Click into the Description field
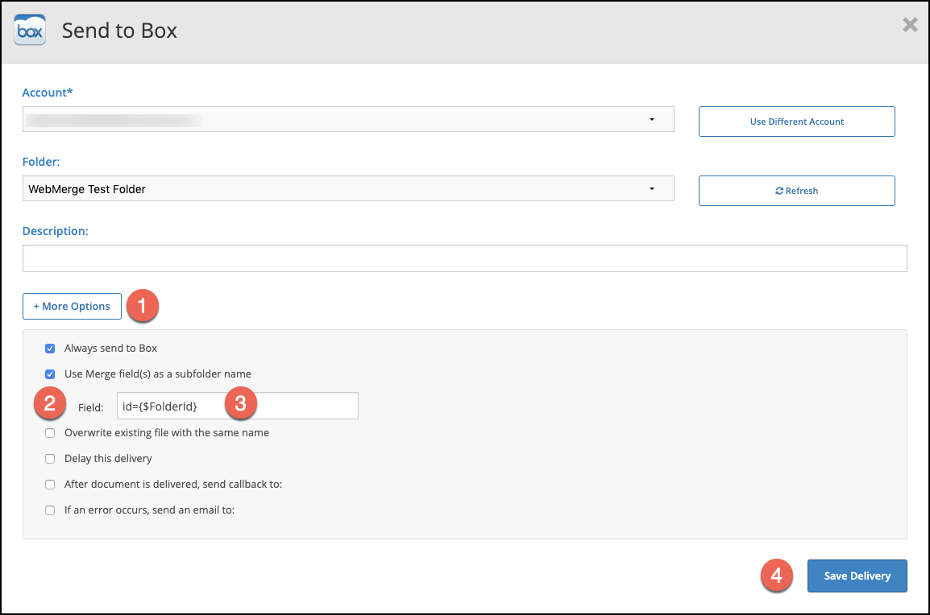The height and width of the screenshot is (615, 930). click(x=464, y=258)
